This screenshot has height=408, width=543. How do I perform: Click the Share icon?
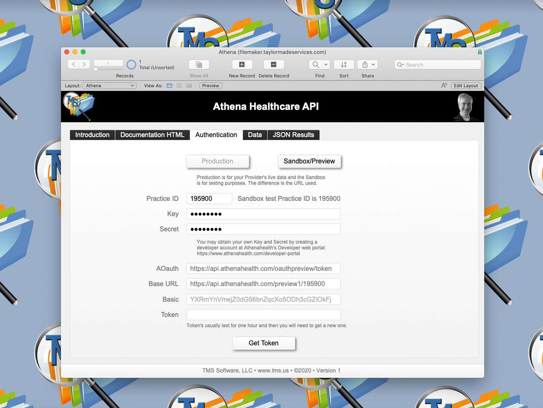point(365,65)
